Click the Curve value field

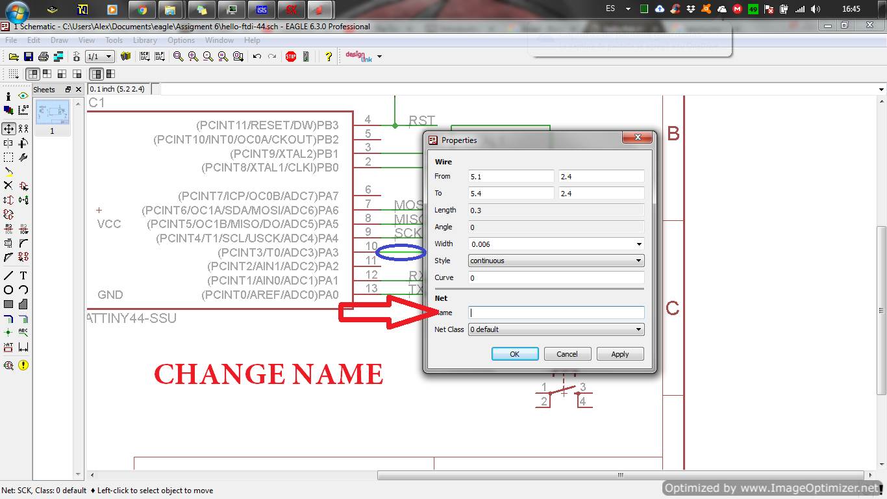click(556, 277)
